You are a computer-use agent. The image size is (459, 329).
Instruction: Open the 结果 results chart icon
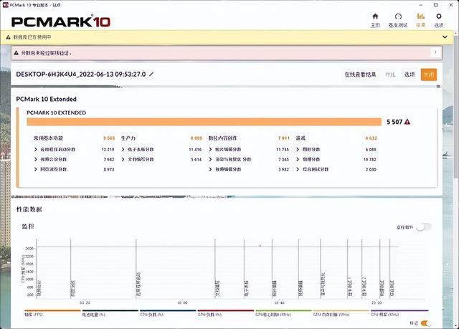pos(420,18)
